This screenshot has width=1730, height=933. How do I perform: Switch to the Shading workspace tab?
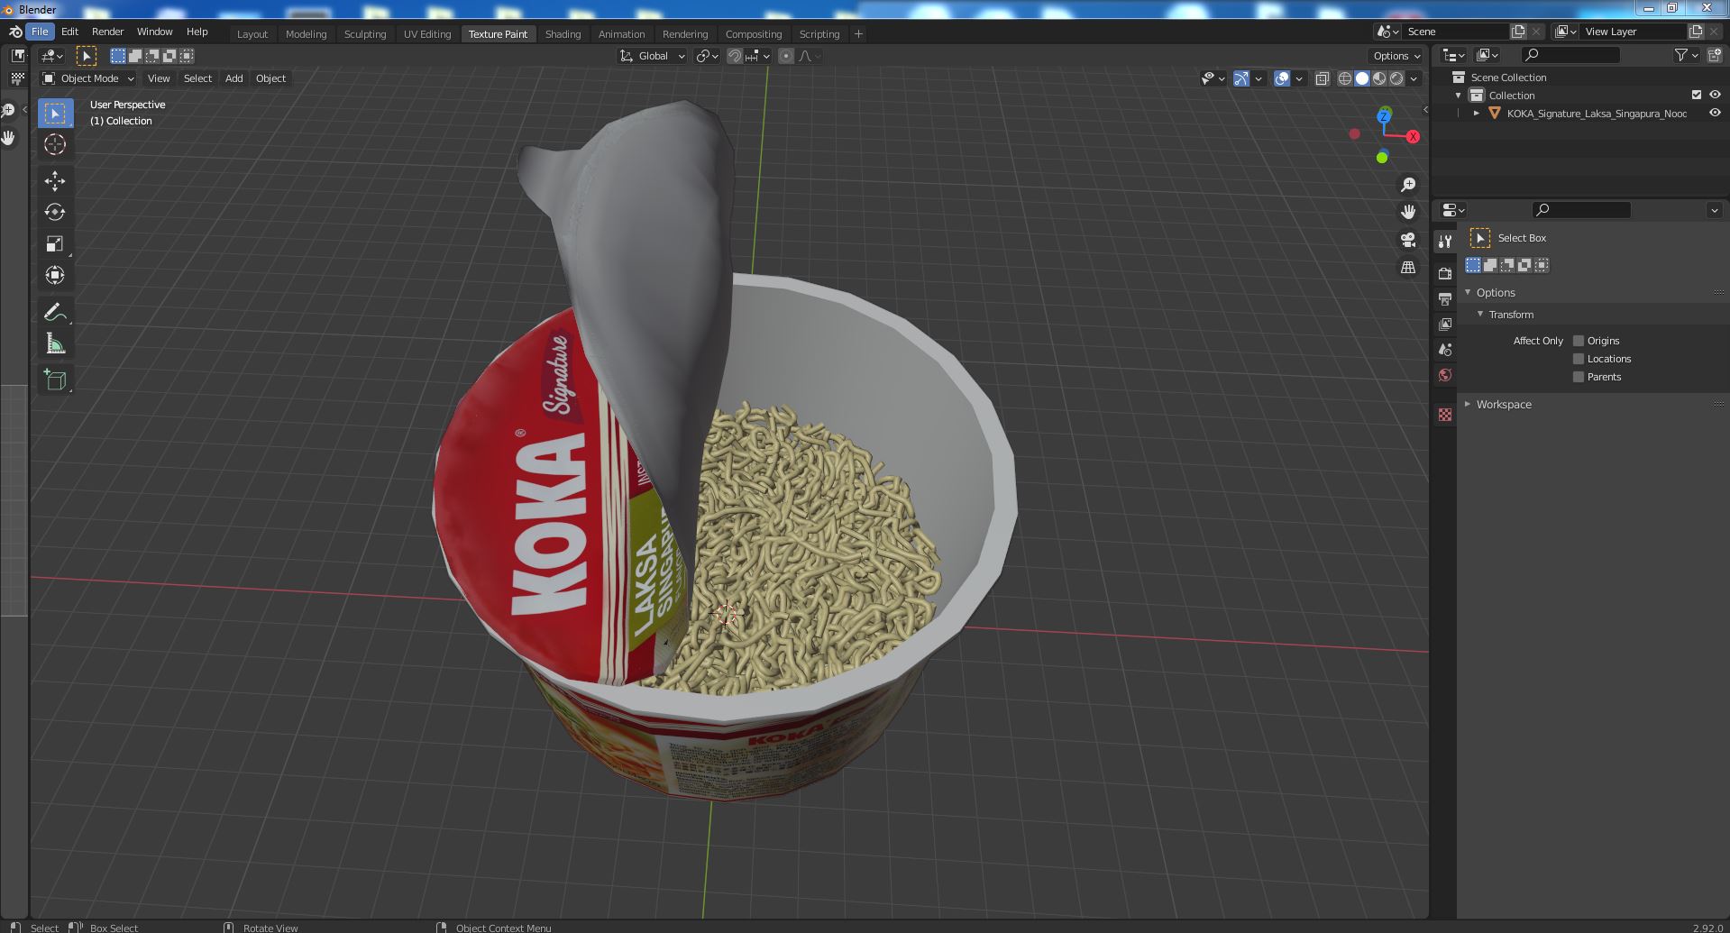563,34
